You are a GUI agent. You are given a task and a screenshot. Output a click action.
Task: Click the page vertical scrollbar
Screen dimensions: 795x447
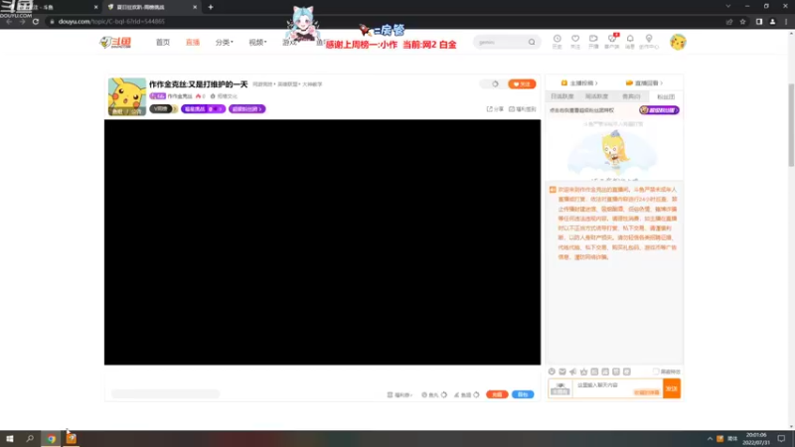click(791, 125)
